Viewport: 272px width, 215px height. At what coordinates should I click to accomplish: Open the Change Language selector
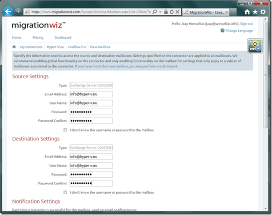239,31
